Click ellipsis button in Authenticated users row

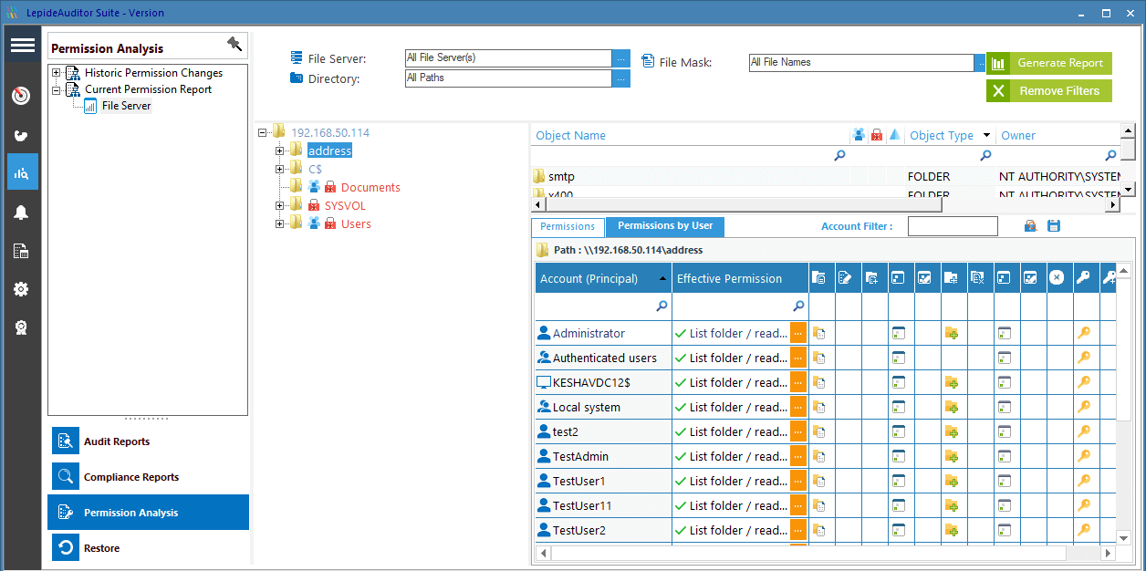click(x=798, y=358)
